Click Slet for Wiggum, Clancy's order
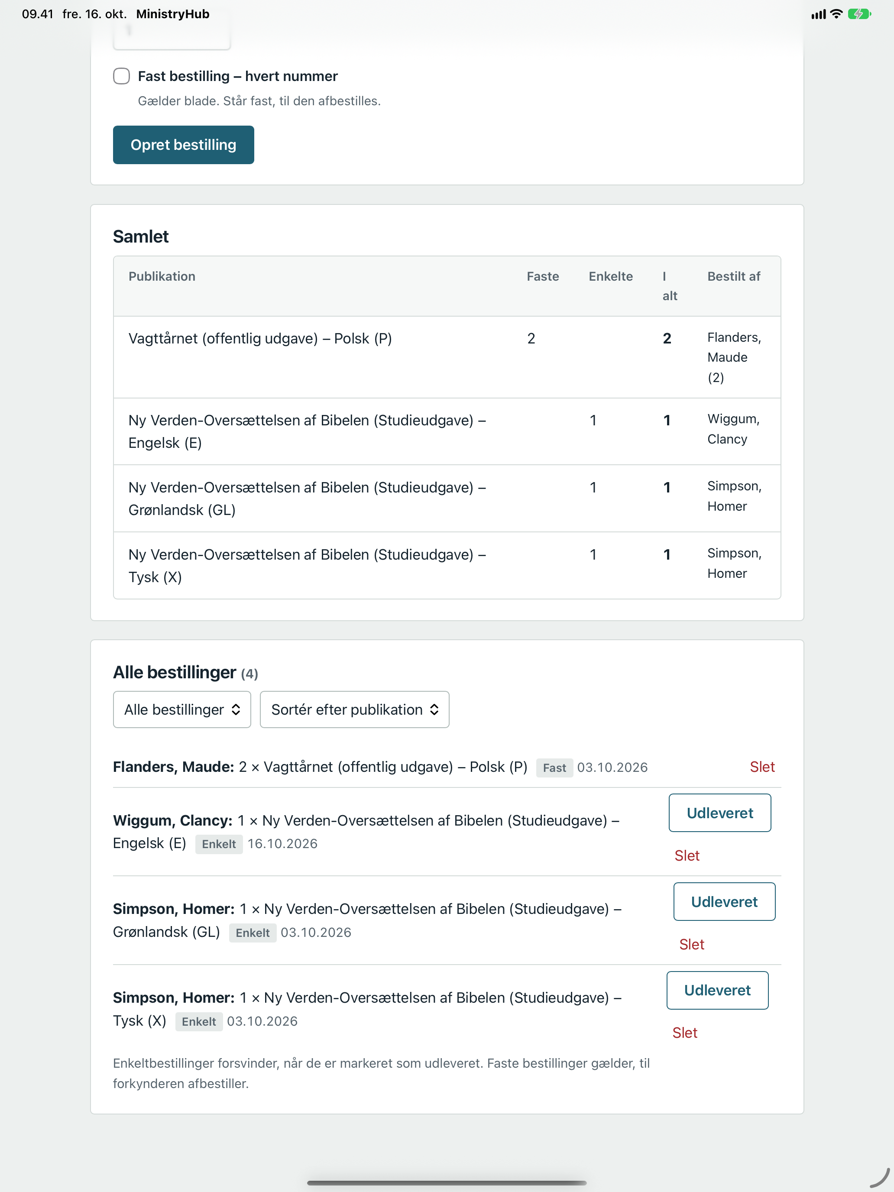This screenshot has height=1192, width=894. click(687, 855)
